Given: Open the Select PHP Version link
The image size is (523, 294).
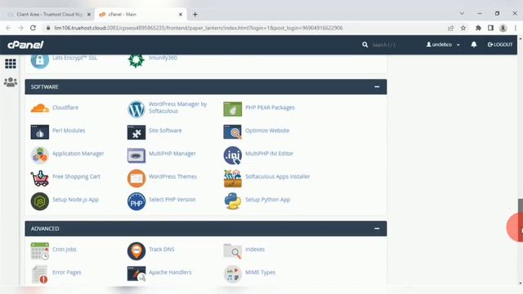Looking at the screenshot, I should tap(172, 199).
